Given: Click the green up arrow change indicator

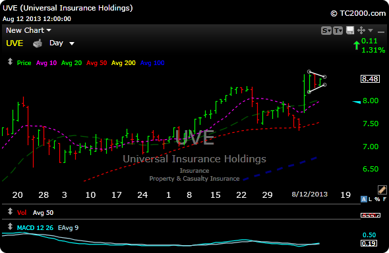Looking at the screenshot, I should pyautogui.click(x=357, y=45).
